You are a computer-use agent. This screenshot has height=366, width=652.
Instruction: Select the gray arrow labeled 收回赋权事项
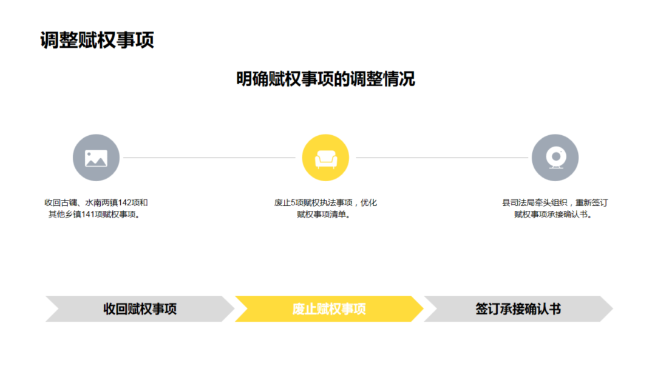[140, 308]
